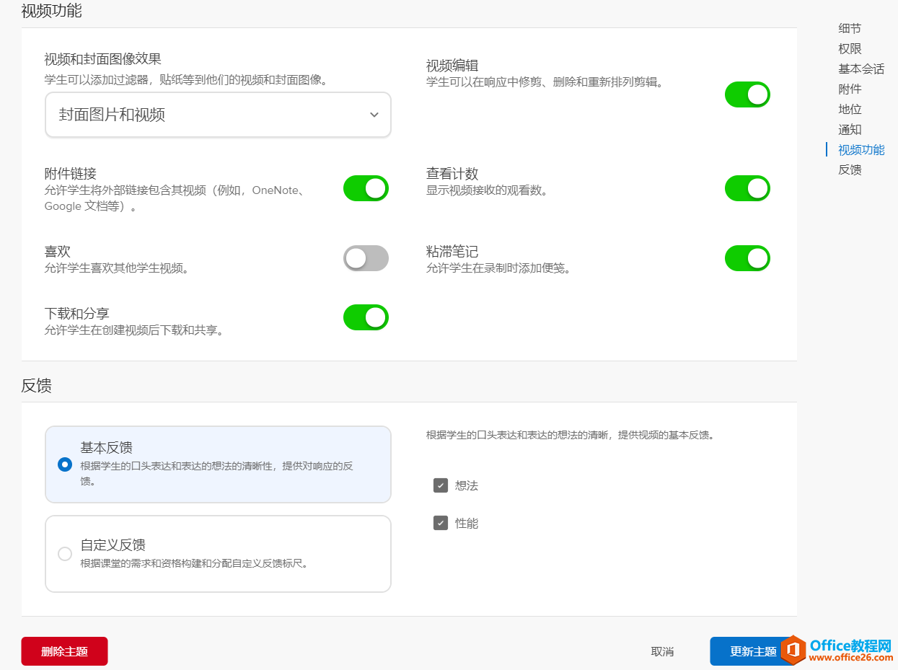898x670 pixels.
Task: Toggle the 视频编辑 switch off
Action: click(x=747, y=94)
